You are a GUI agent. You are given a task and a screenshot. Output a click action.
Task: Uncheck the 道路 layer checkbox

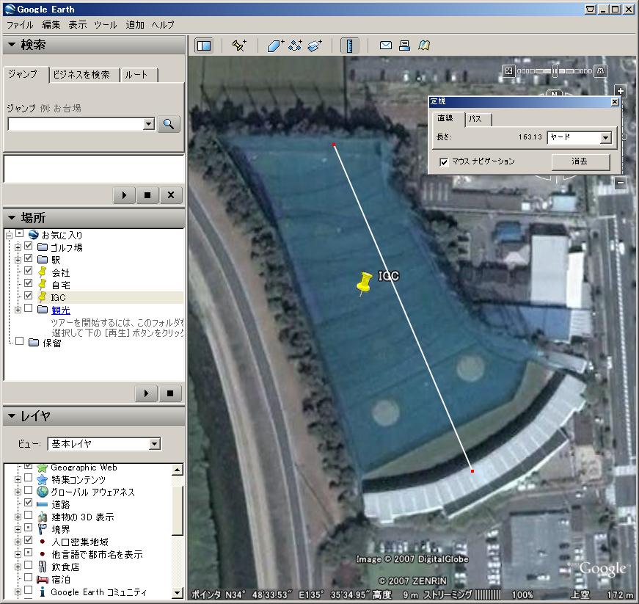point(28,503)
